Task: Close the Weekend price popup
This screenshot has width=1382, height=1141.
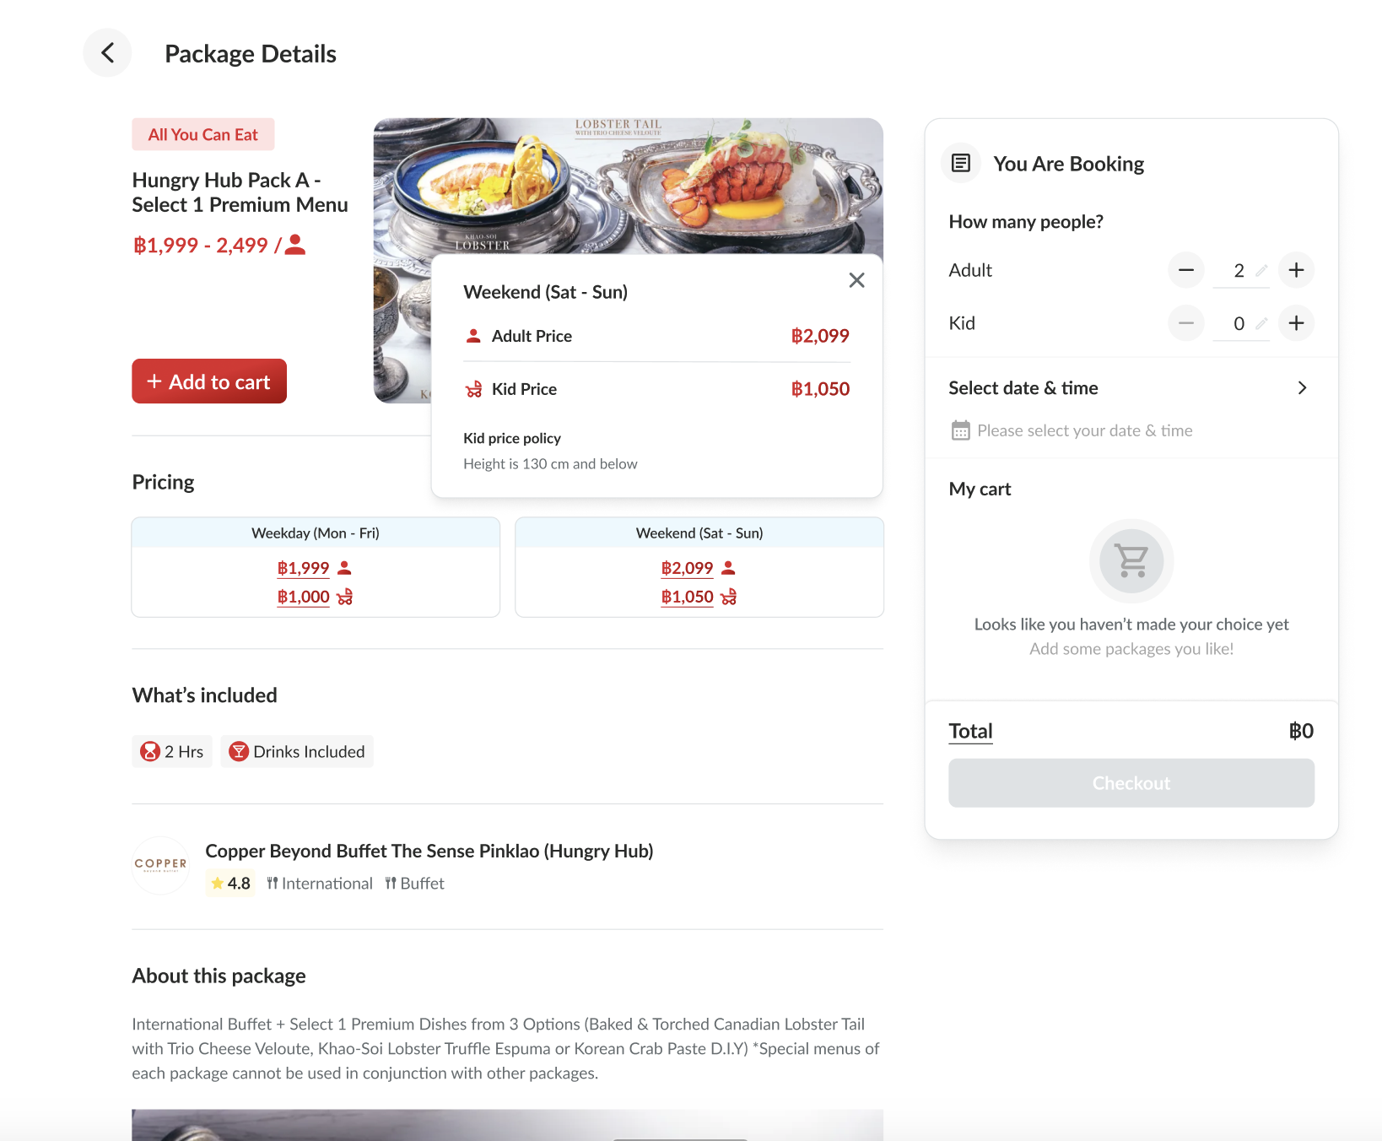Action: [856, 280]
